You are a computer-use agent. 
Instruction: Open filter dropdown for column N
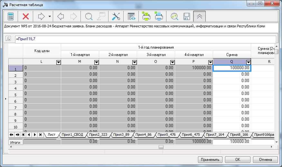134,62
